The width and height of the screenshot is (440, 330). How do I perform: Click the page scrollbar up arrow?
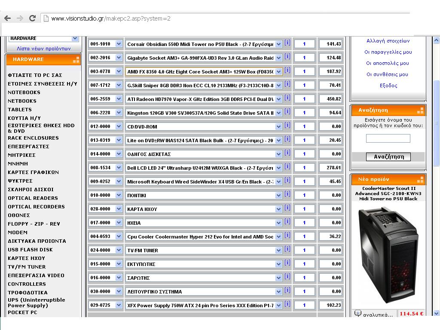point(437,40)
